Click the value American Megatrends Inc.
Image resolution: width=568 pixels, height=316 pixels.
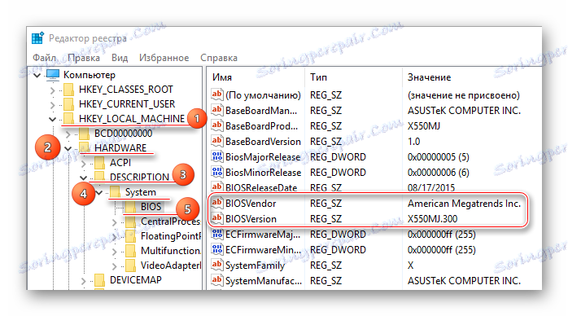[464, 204]
